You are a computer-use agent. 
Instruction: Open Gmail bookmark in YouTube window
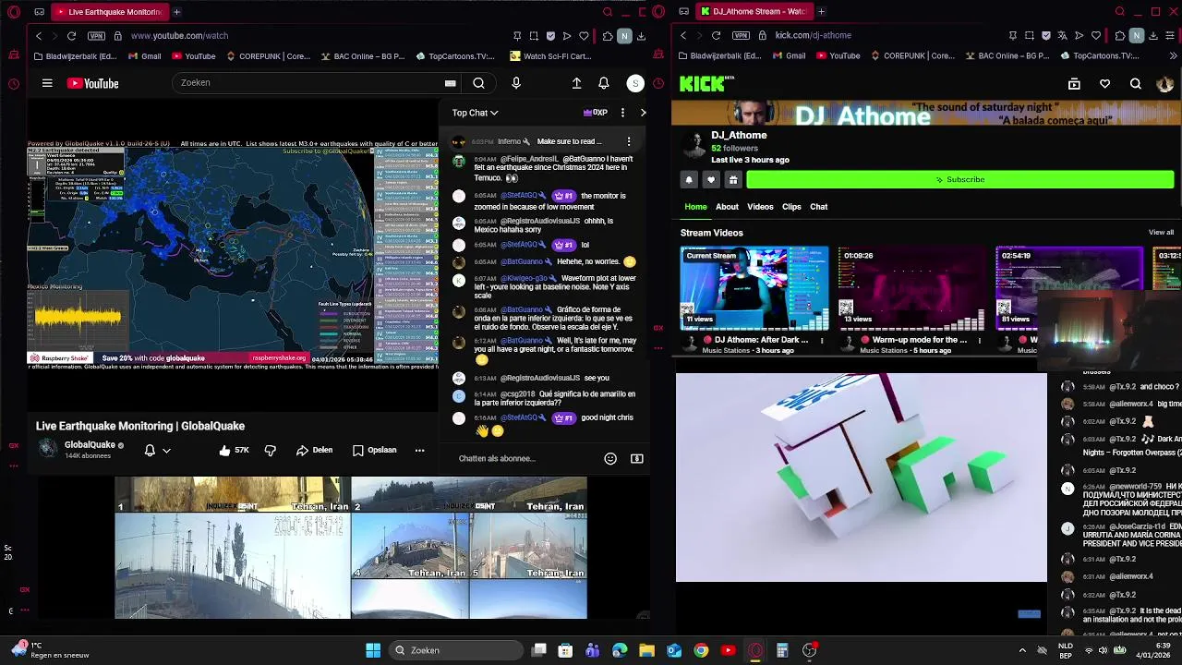click(145, 55)
